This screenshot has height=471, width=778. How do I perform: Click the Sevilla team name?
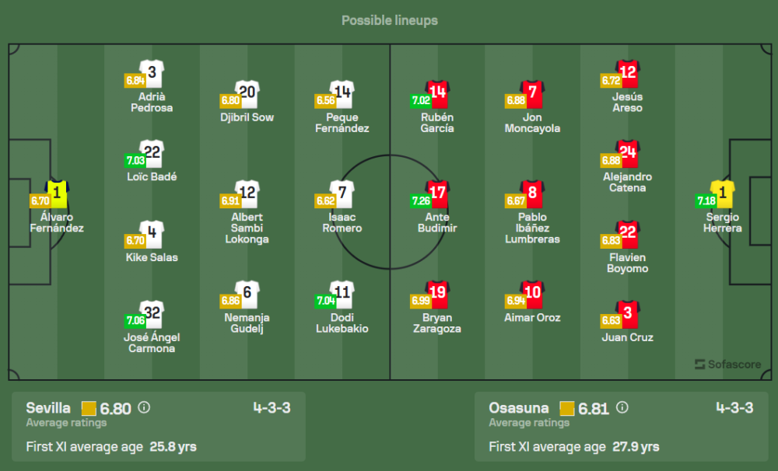tap(48, 408)
